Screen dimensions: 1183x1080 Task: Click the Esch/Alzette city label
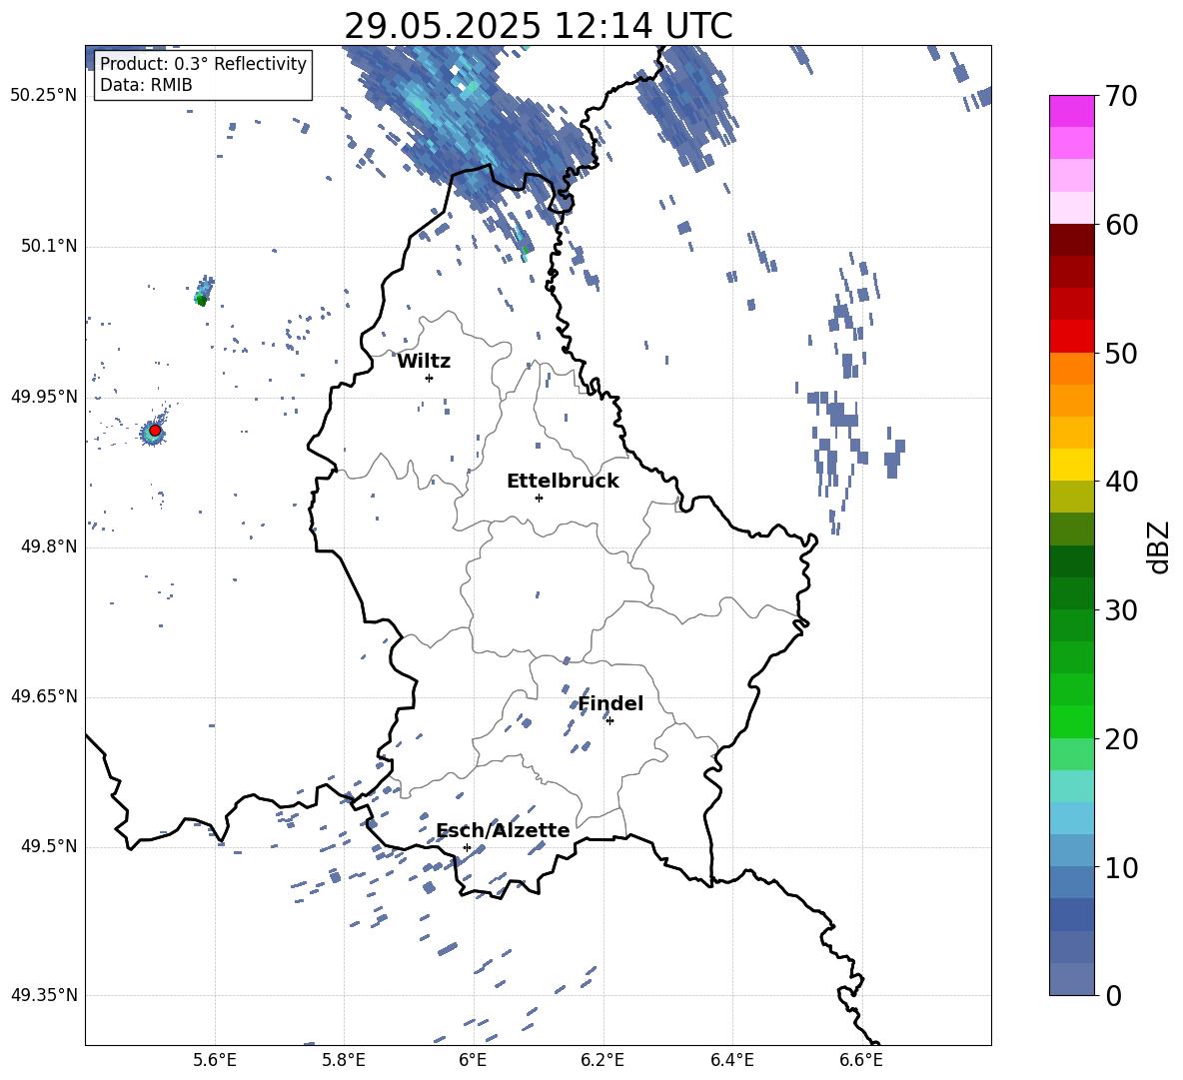pyautogui.click(x=503, y=830)
